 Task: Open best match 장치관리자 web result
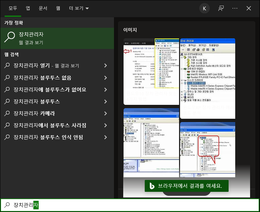(57, 38)
